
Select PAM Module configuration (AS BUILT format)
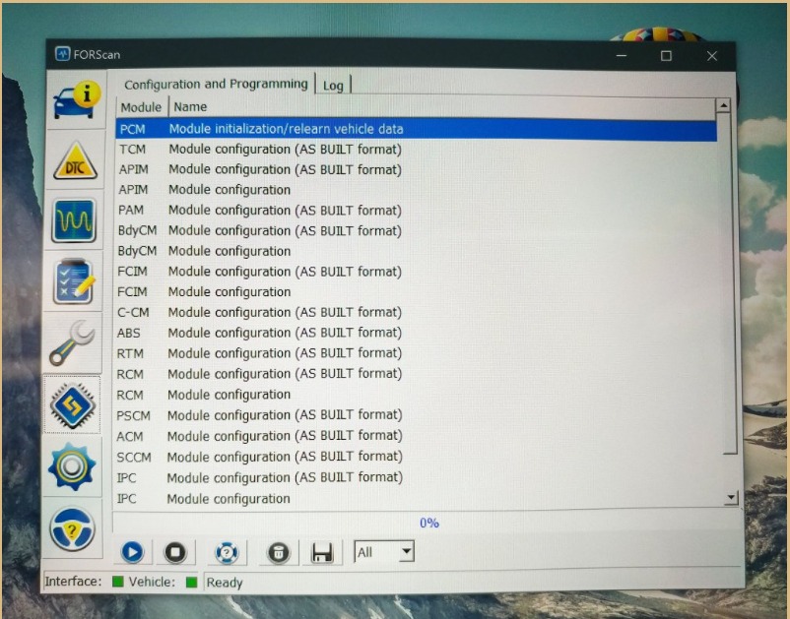click(416, 210)
